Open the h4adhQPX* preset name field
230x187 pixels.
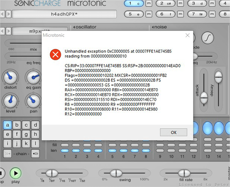65,14
